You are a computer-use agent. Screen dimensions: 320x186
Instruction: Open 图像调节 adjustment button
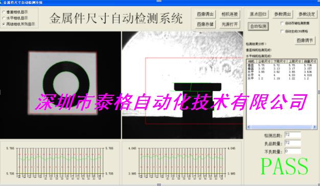(305, 40)
